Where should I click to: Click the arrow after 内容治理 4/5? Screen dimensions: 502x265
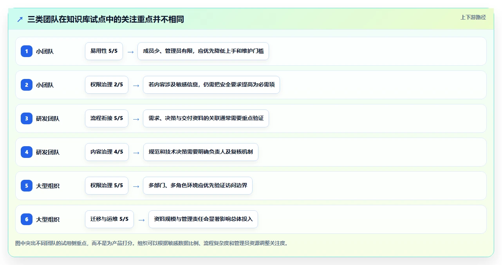point(136,152)
